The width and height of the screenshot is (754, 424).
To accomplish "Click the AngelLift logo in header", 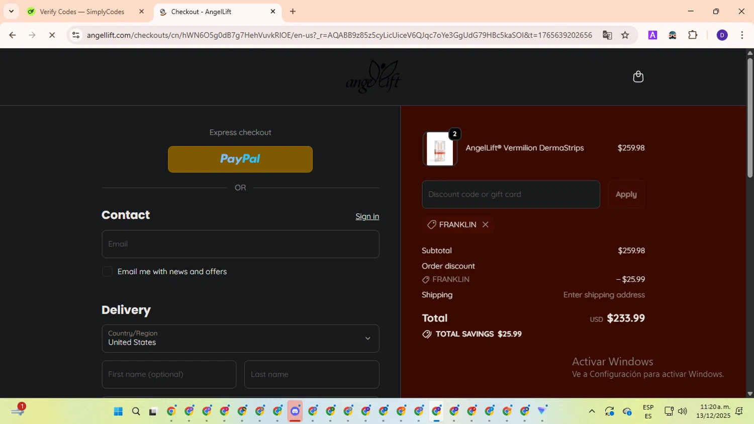I will coord(373,76).
